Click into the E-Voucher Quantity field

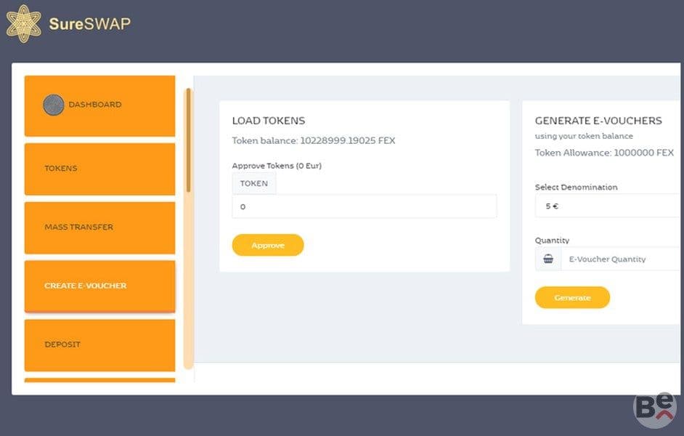(620, 259)
